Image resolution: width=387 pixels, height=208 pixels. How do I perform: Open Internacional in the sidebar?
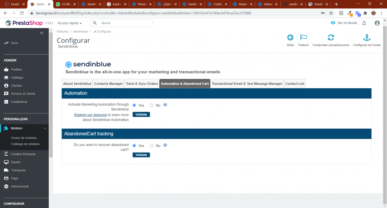tap(19, 186)
